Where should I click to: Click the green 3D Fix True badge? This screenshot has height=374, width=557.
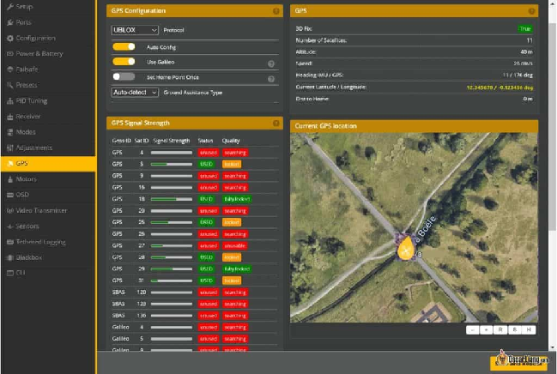(524, 29)
